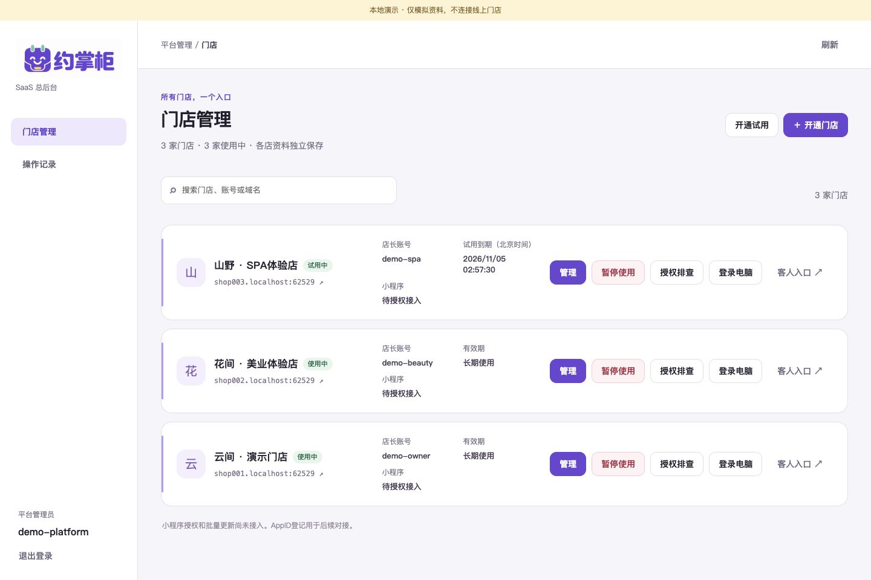Click 授权排查 for 花间 美业体验店
871x580 pixels.
[x=677, y=371]
